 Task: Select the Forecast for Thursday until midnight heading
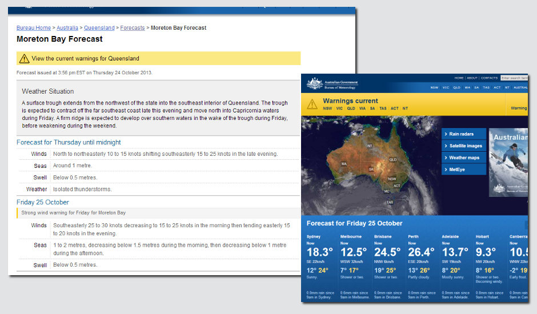click(69, 143)
